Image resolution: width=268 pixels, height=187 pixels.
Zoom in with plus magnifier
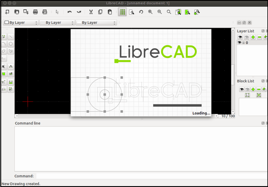[150, 12]
